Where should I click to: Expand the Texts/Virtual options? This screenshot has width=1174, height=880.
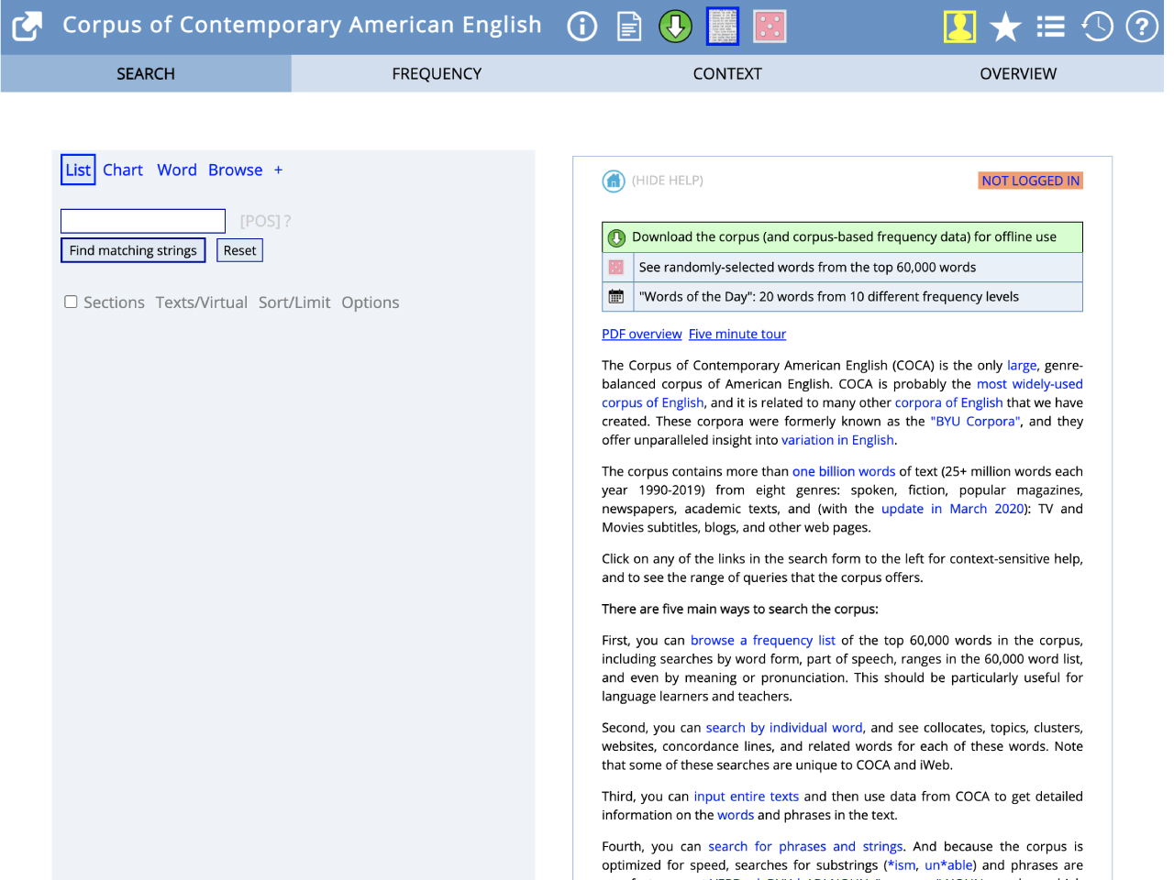click(202, 302)
